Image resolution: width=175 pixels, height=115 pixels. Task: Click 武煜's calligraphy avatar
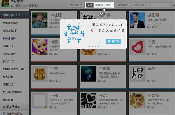(137, 74)
